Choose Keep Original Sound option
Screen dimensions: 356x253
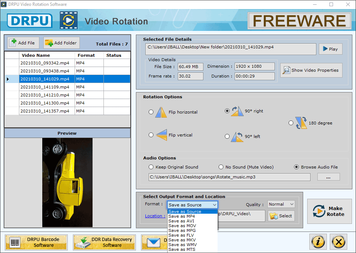[151, 167]
